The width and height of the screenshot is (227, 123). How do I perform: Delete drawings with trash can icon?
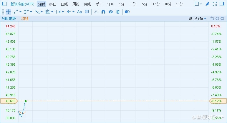tap(118, 12)
